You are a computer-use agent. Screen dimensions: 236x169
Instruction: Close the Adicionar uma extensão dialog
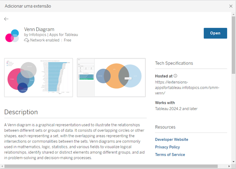tap(231, 6)
